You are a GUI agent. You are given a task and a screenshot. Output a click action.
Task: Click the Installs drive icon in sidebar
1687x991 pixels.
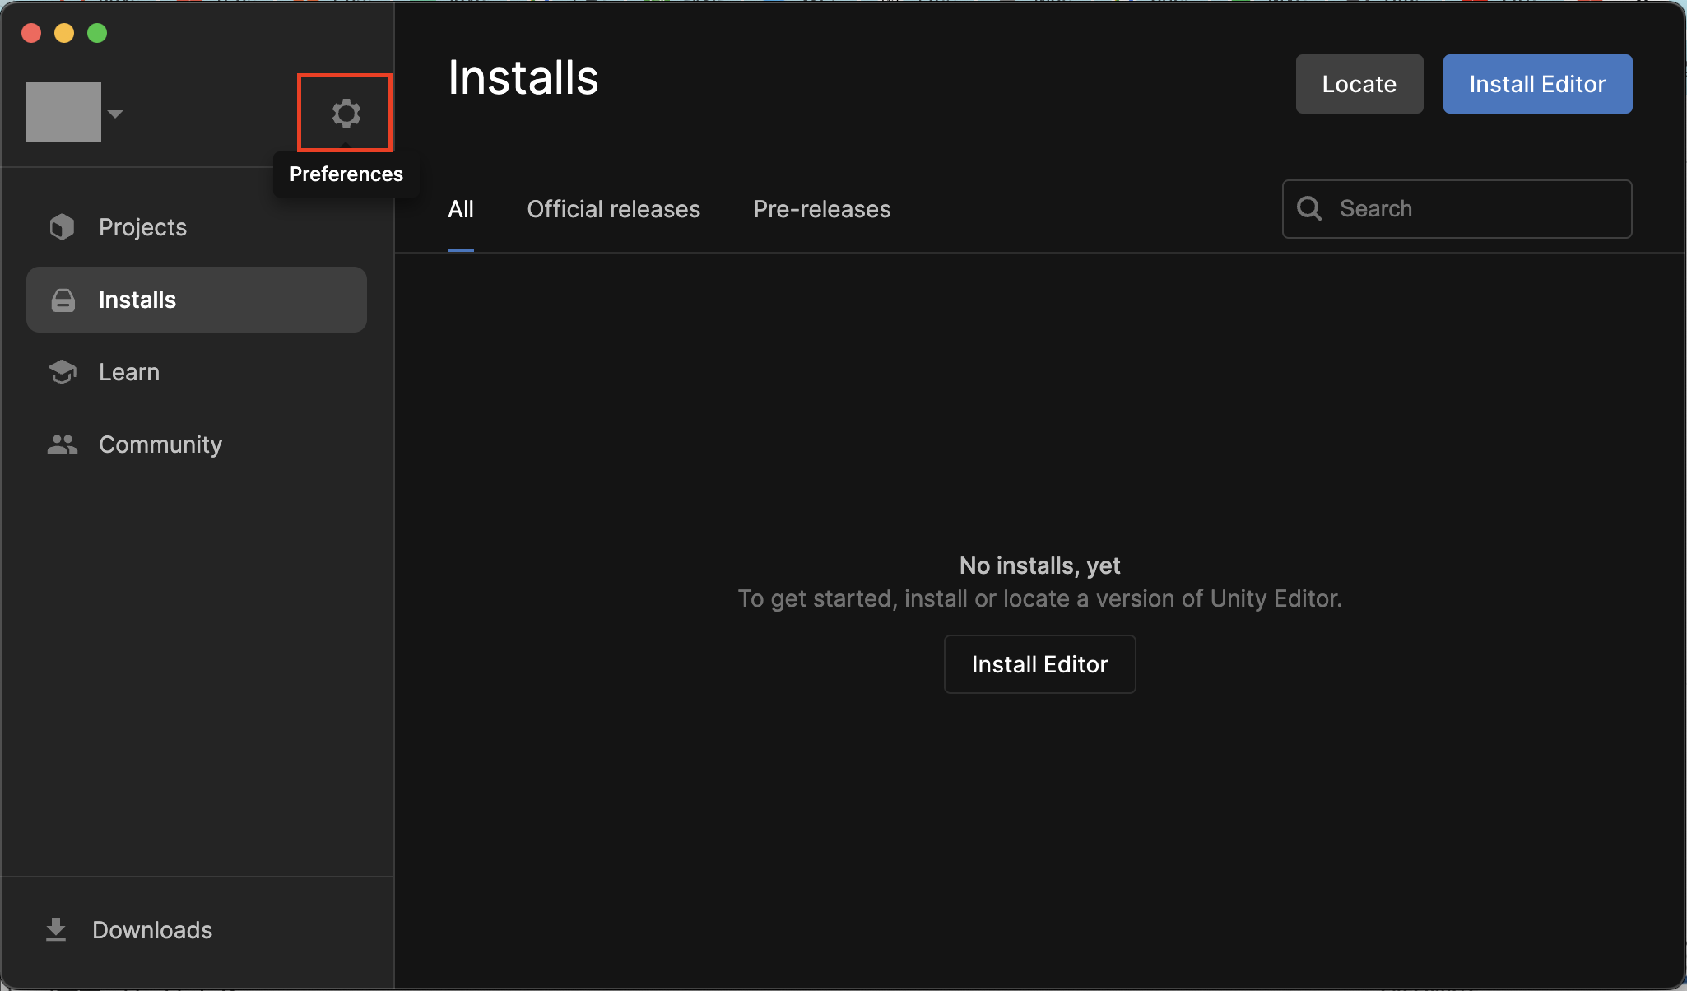[63, 300]
